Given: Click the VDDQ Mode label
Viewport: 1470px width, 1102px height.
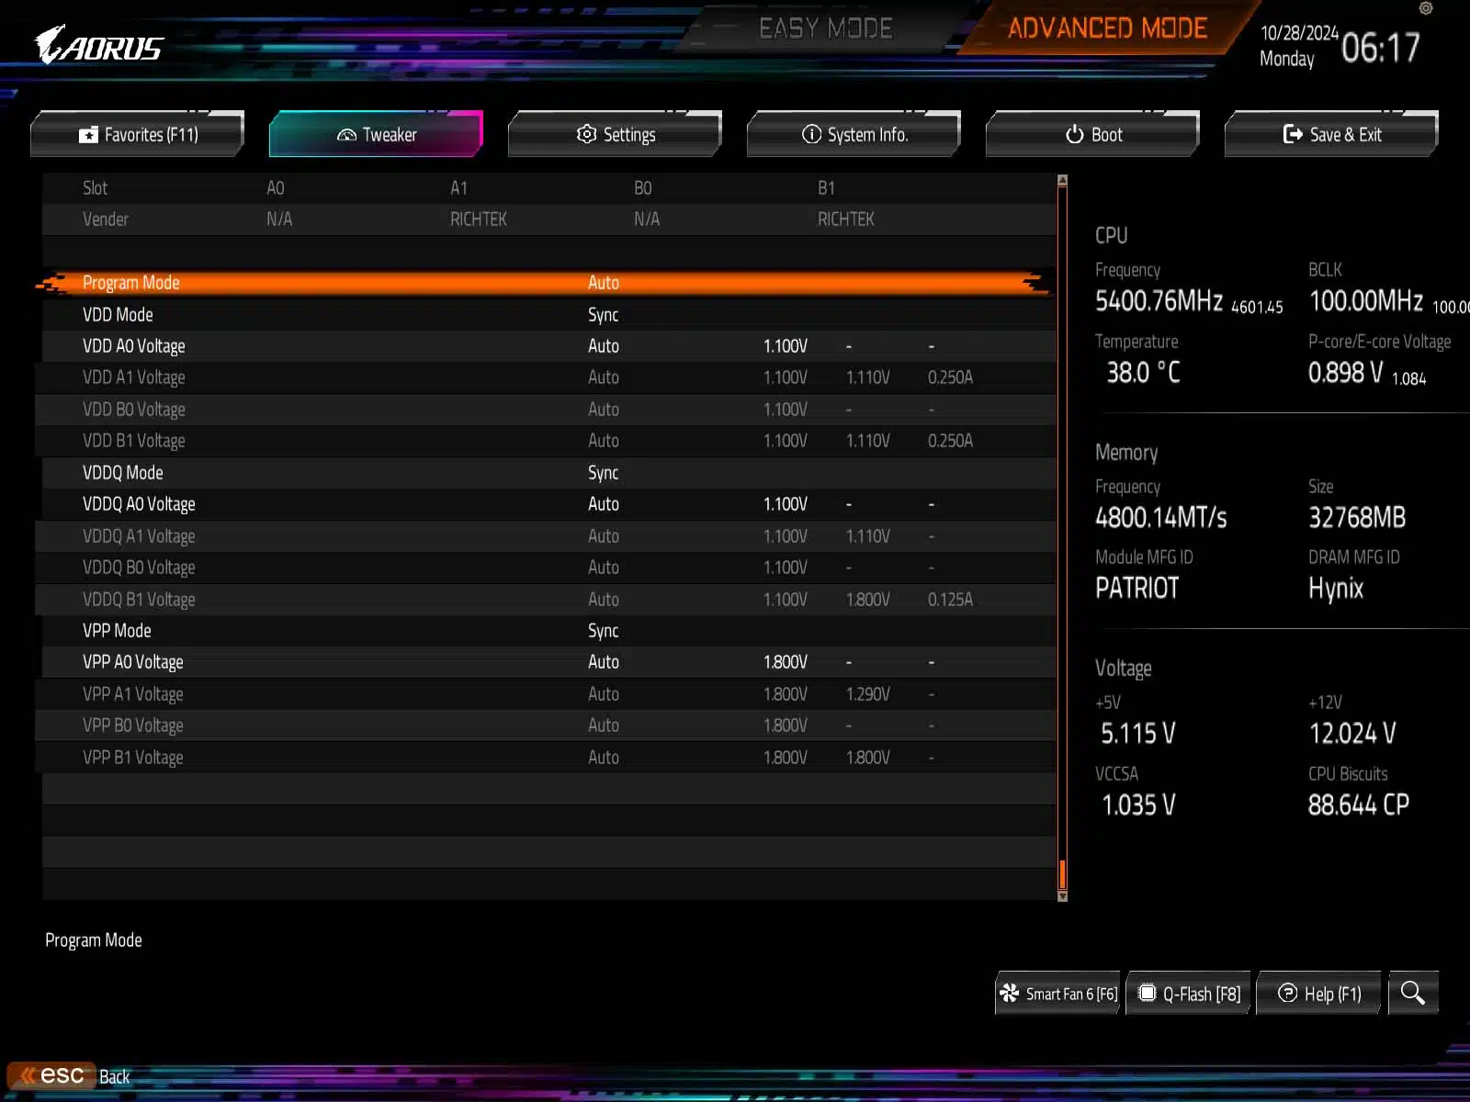Looking at the screenshot, I should click(123, 473).
